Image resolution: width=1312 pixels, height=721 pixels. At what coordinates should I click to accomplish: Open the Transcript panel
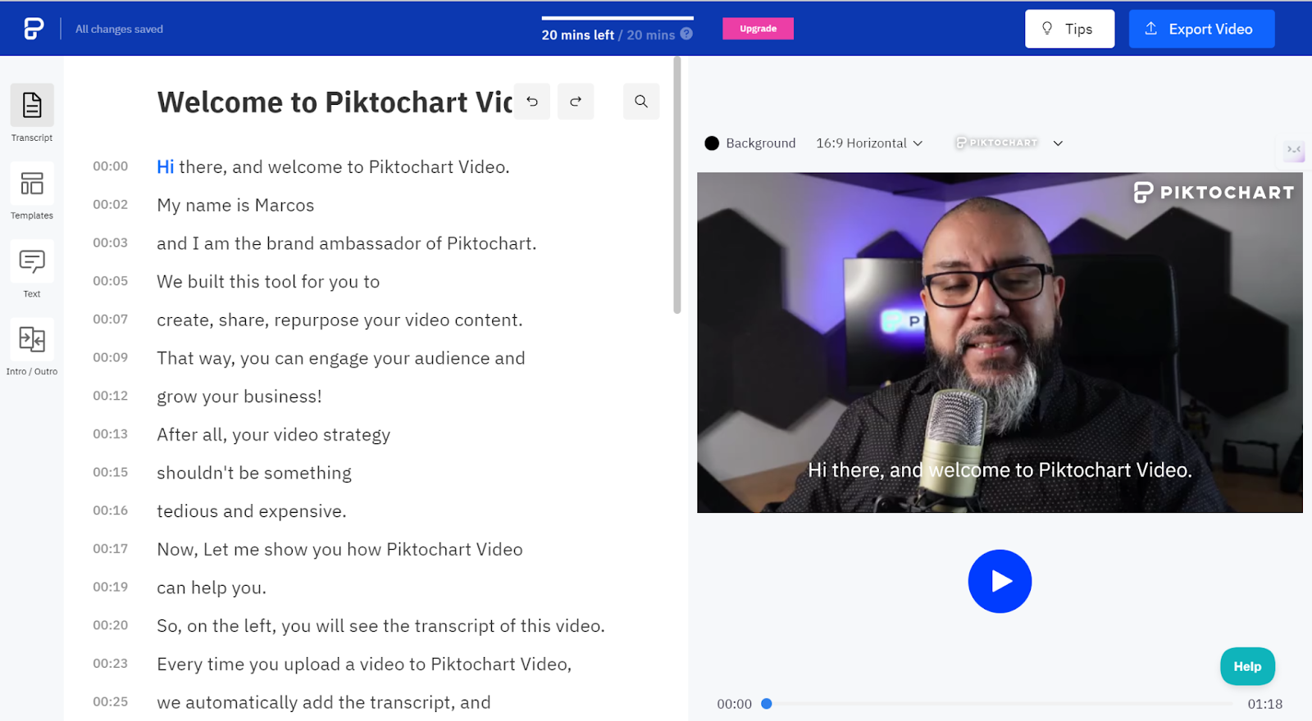[x=32, y=114]
